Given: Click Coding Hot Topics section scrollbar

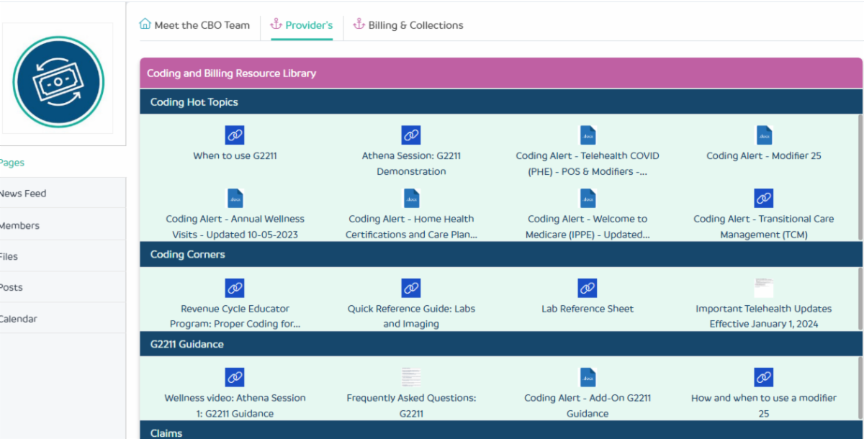Looking at the screenshot, I should (860, 176).
